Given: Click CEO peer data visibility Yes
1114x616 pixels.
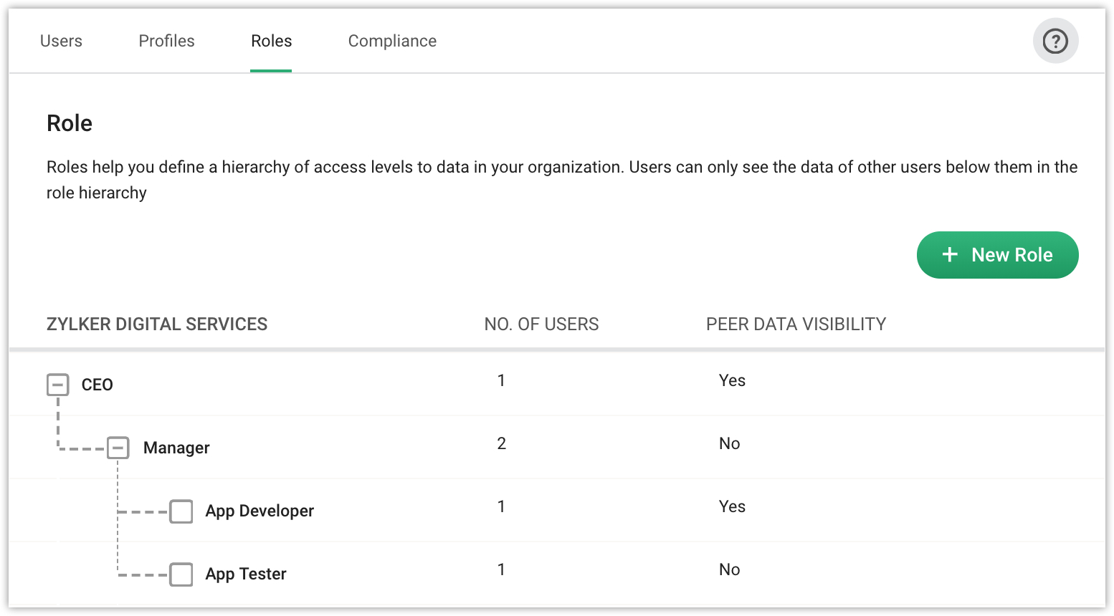Looking at the screenshot, I should click(x=732, y=380).
